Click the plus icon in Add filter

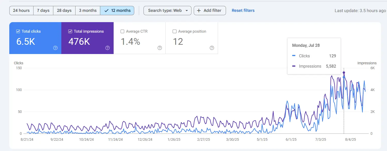coord(199,11)
